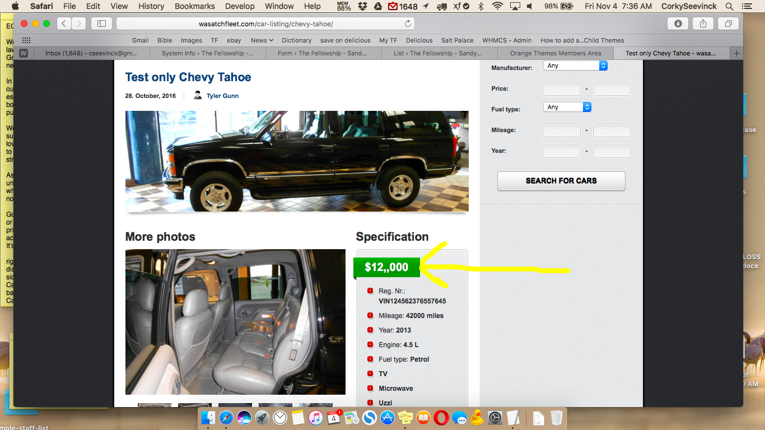Open the Develop menu

pyautogui.click(x=240, y=6)
